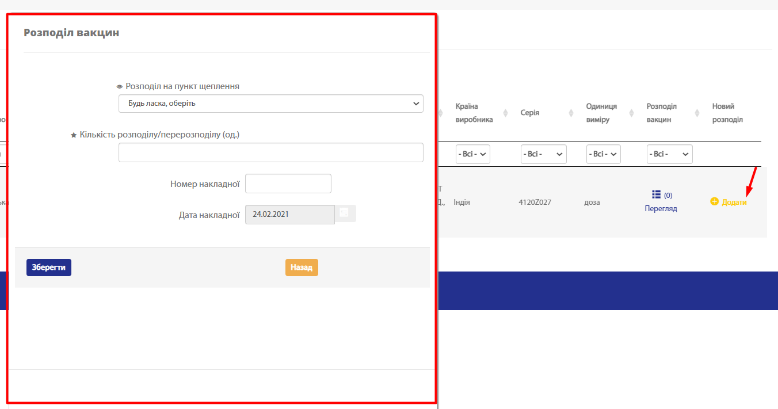Sort by Країна виробника using its sort arrows
Image resolution: width=778 pixels, height=409 pixels.
(x=506, y=113)
